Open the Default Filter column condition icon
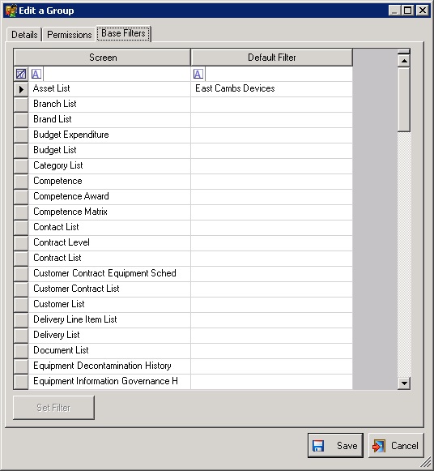 click(198, 74)
